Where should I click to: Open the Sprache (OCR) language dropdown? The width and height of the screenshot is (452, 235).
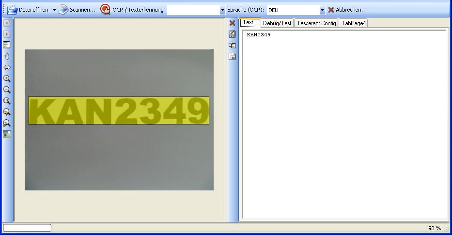[322, 10]
